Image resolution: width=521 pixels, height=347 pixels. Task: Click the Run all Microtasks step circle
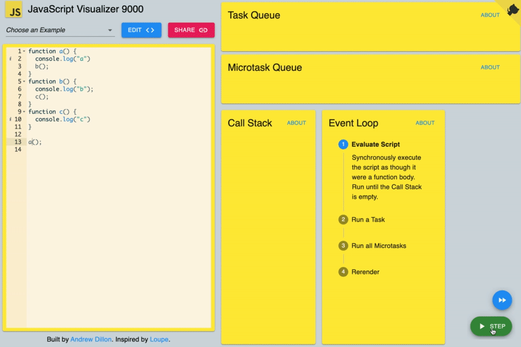[x=344, y=245]
